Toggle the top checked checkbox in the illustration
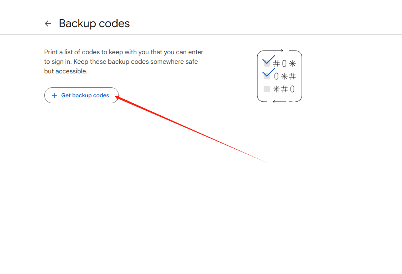Viewport: 402px width, 274px height. coord(267,63)
